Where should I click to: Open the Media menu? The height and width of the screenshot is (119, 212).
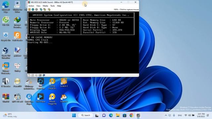tap(45, 6)
